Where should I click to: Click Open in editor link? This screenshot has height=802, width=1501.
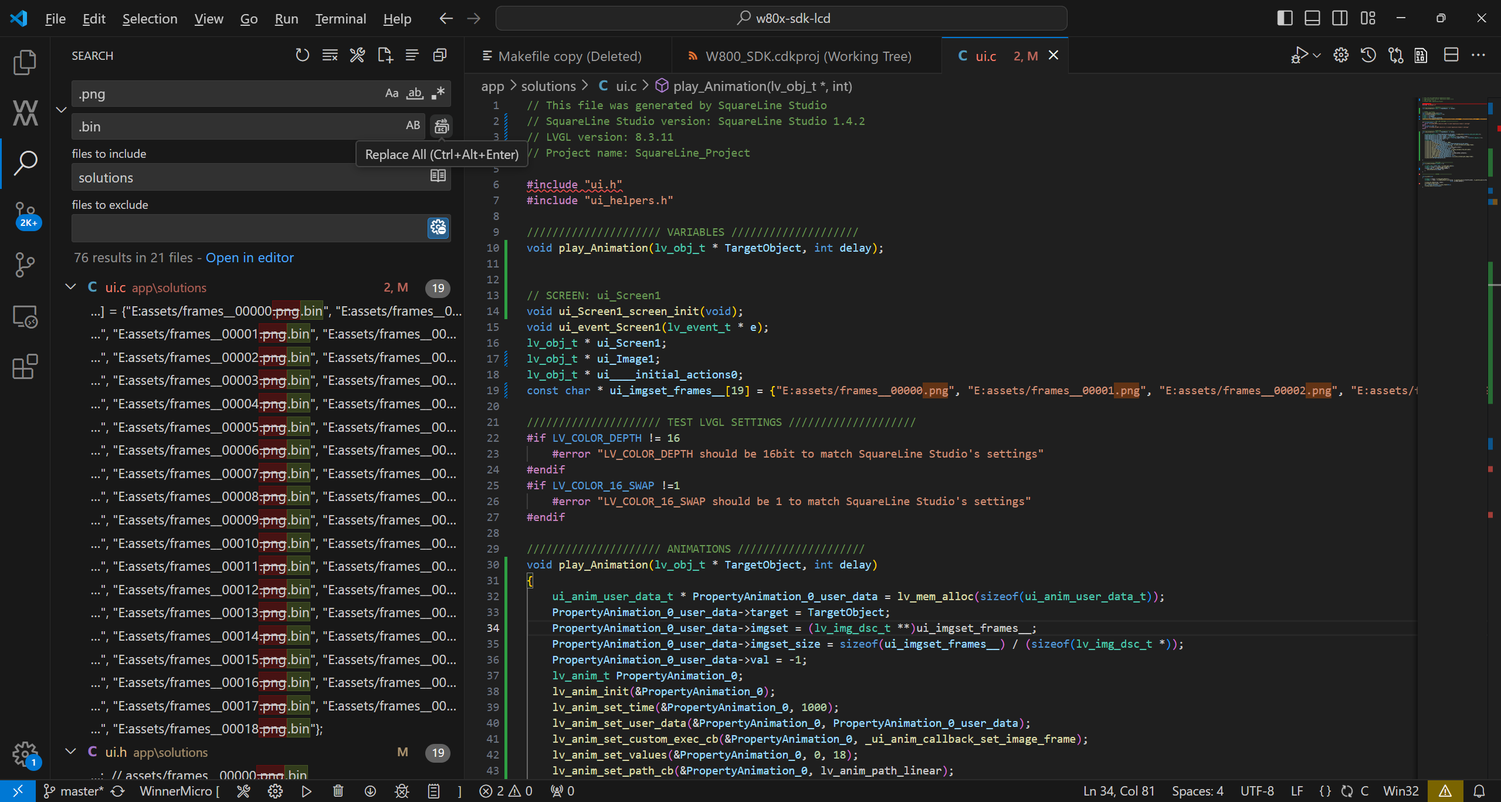pyautogui.click(x=249, y=258)
